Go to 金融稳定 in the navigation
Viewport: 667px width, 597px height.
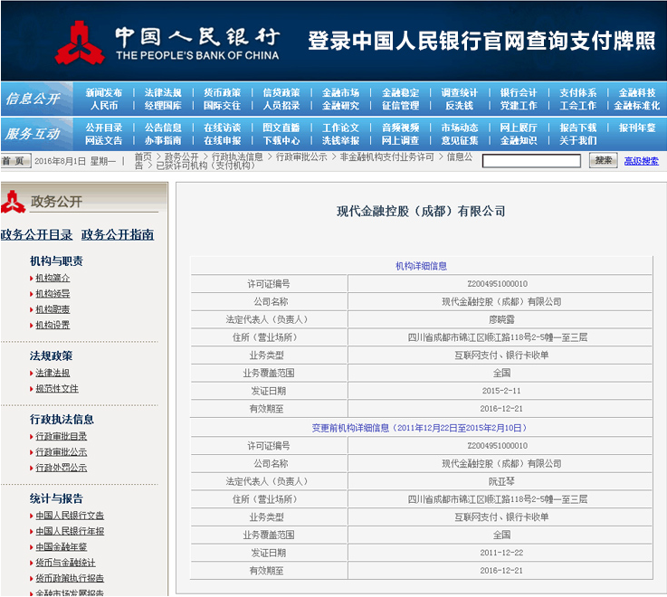(400, 92)
